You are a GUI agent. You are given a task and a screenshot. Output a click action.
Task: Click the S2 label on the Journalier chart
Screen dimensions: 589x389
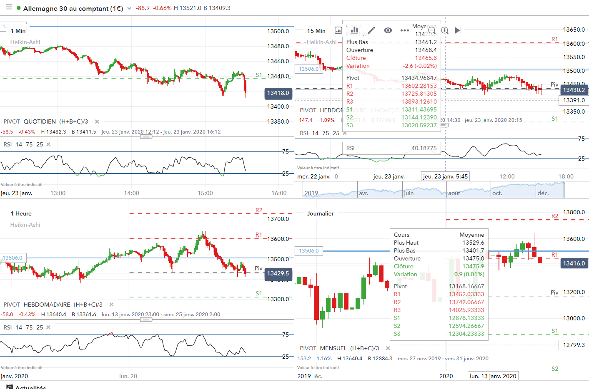pyautogui.click(x=555, y=369)
